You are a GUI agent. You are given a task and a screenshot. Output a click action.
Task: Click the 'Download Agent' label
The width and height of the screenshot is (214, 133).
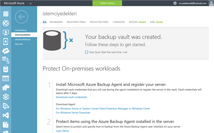tap(65, 104)
